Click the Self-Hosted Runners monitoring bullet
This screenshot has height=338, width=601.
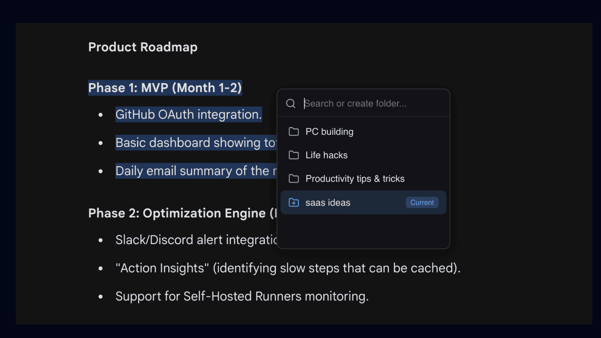point(242,296)
